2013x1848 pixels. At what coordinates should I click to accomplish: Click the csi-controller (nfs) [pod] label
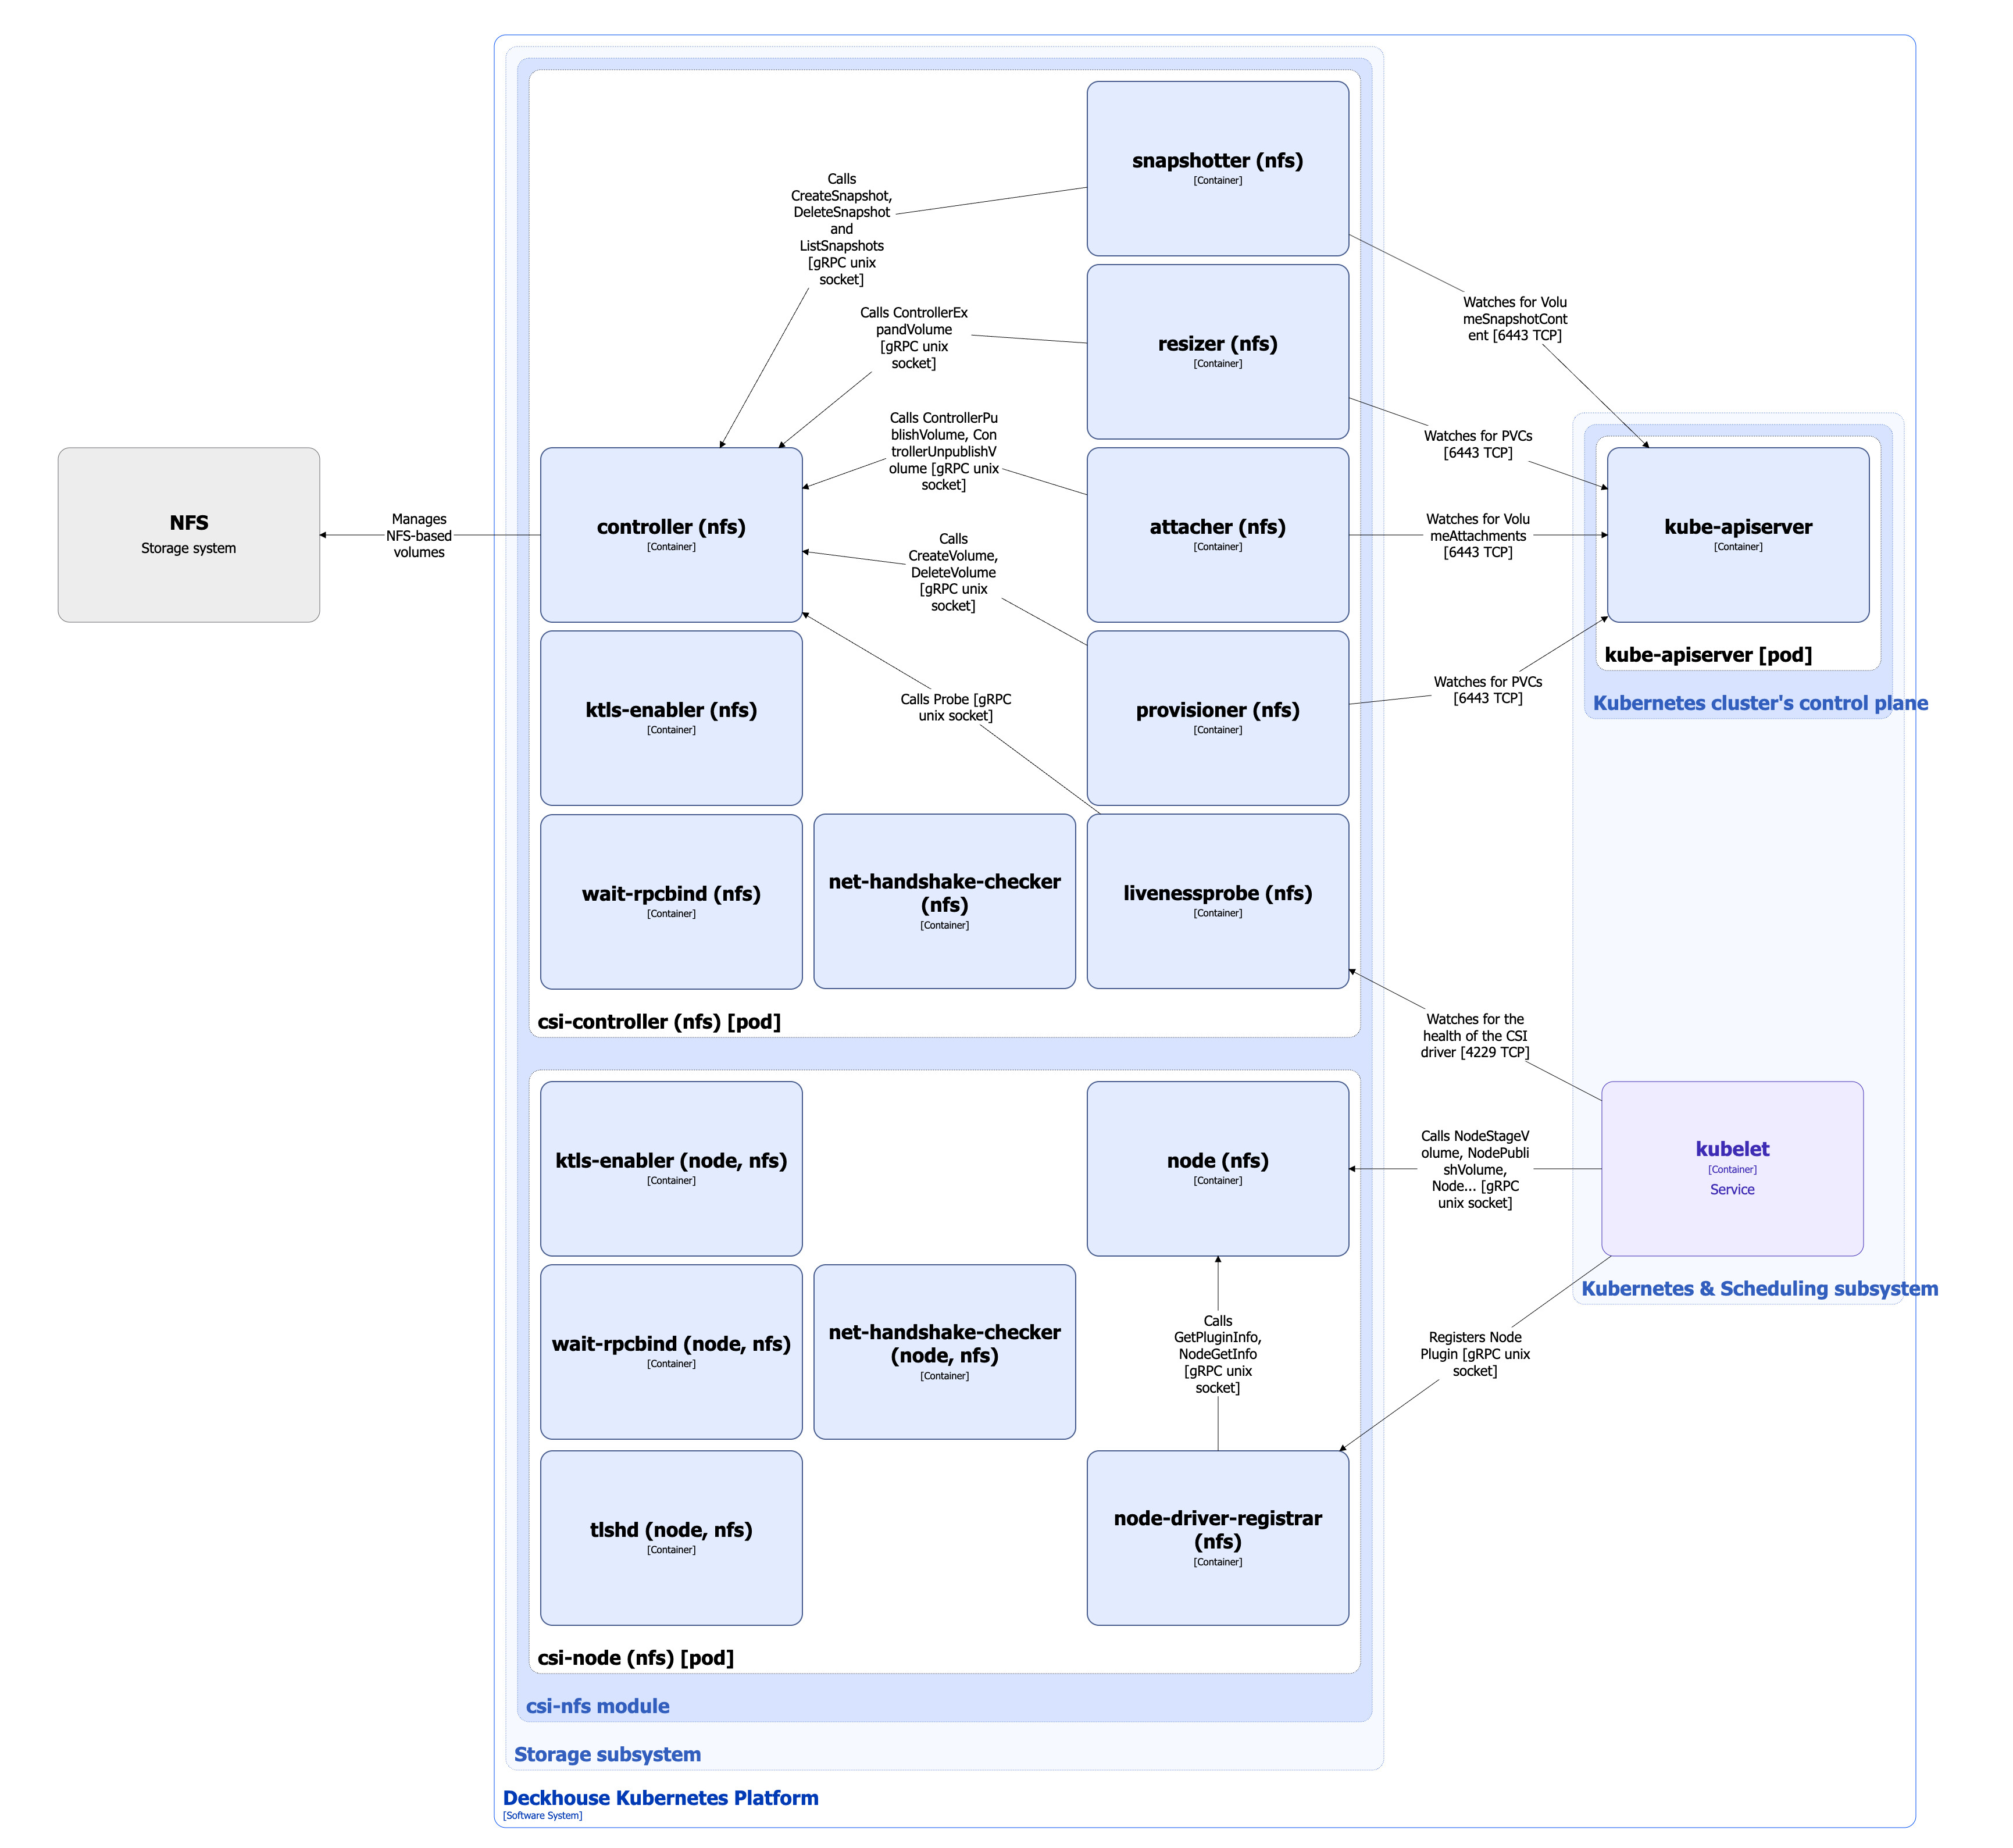659,1022
